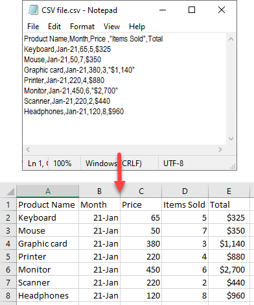Viewport: 254px width, 305px height.
Task: Click Notepad's vertical scroll up arrow
Action: tap(231, 39)
